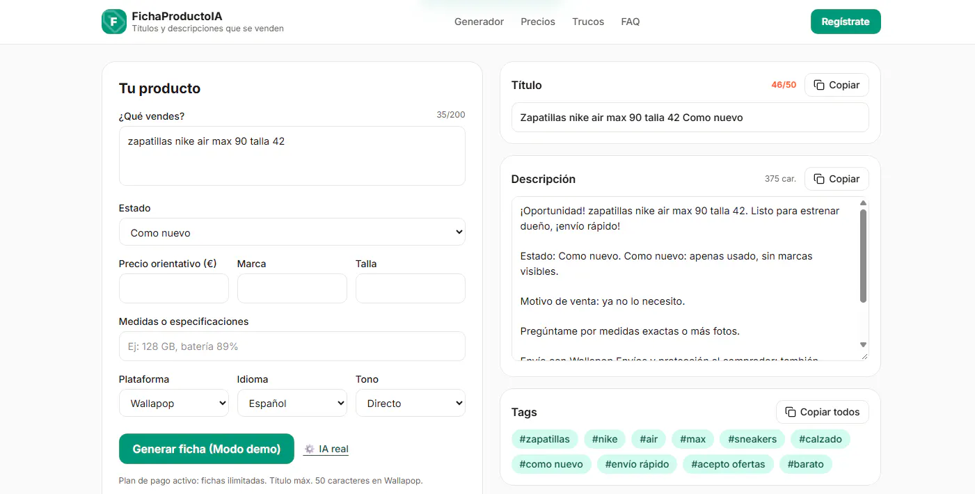The width and height of the screenshot is (975, 494).
Task: Select the #barato tag
Action: point(805,464)
